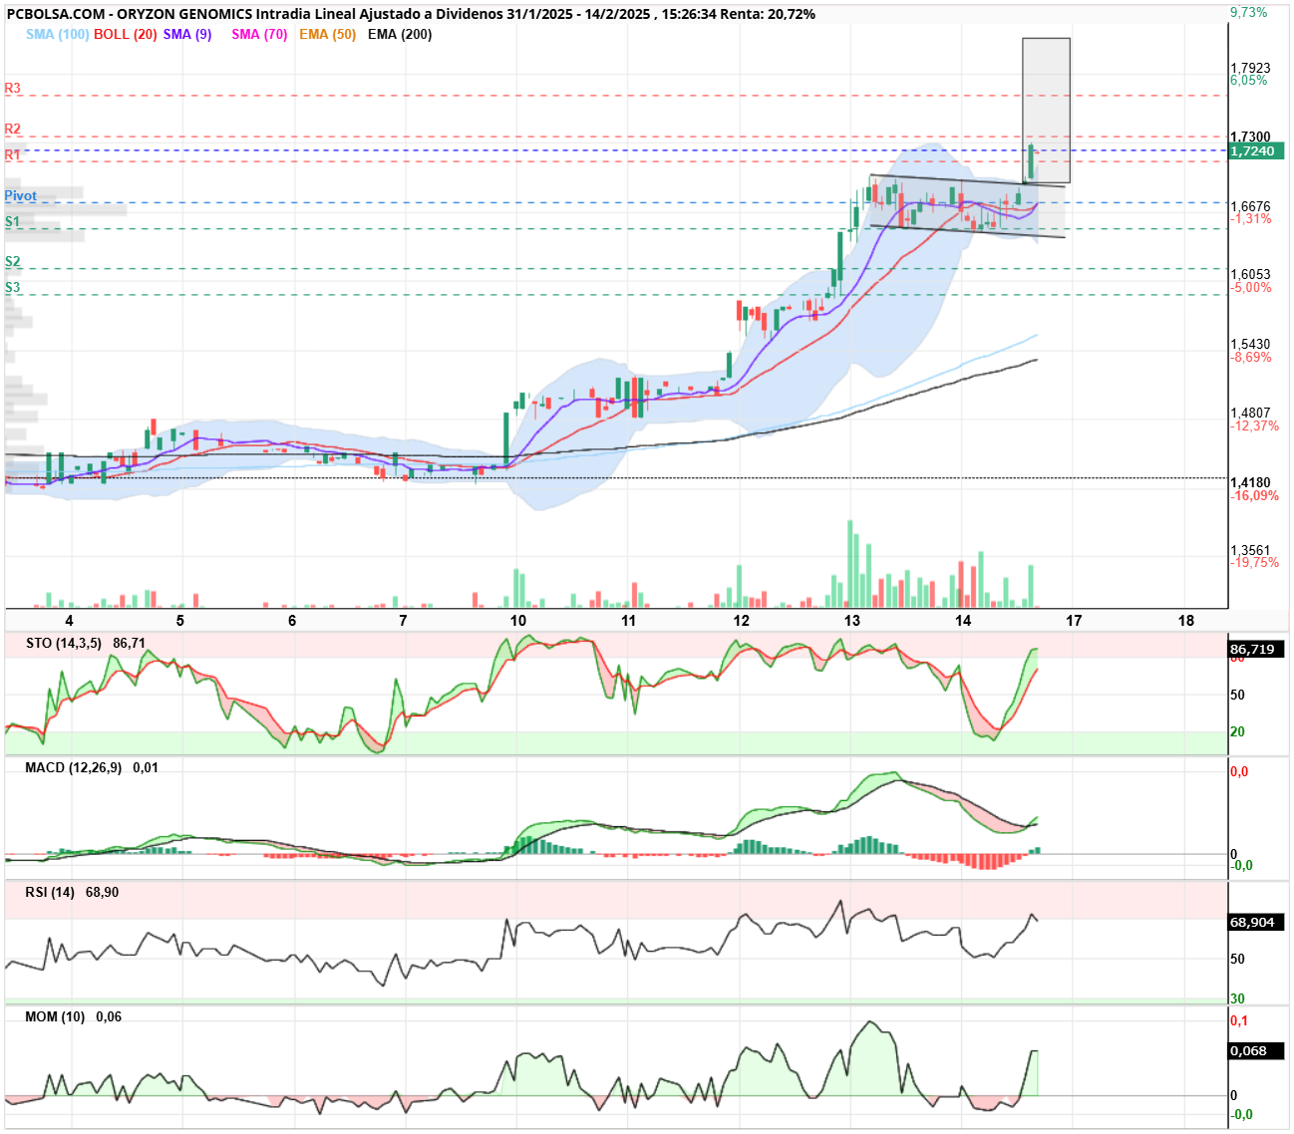The image size is (1294, 1134).
Task: Click the -12,37% percentage axis value
Action: coord(1254,425)
